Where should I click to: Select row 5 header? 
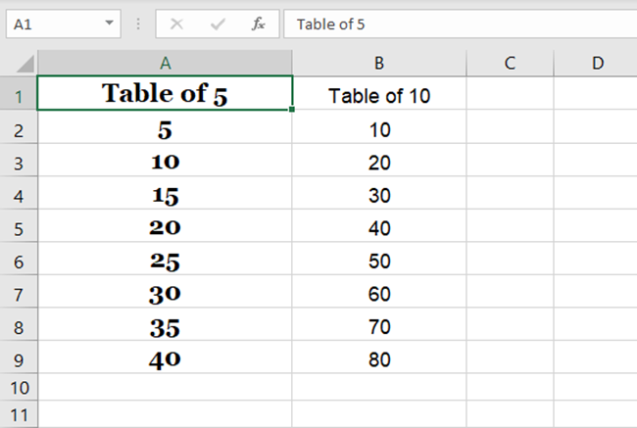(19, 228)
